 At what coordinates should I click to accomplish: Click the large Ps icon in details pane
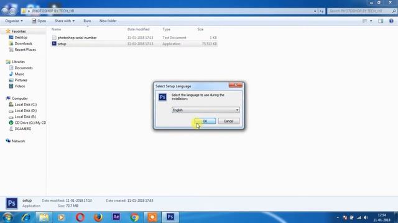(x=12, y=203)
